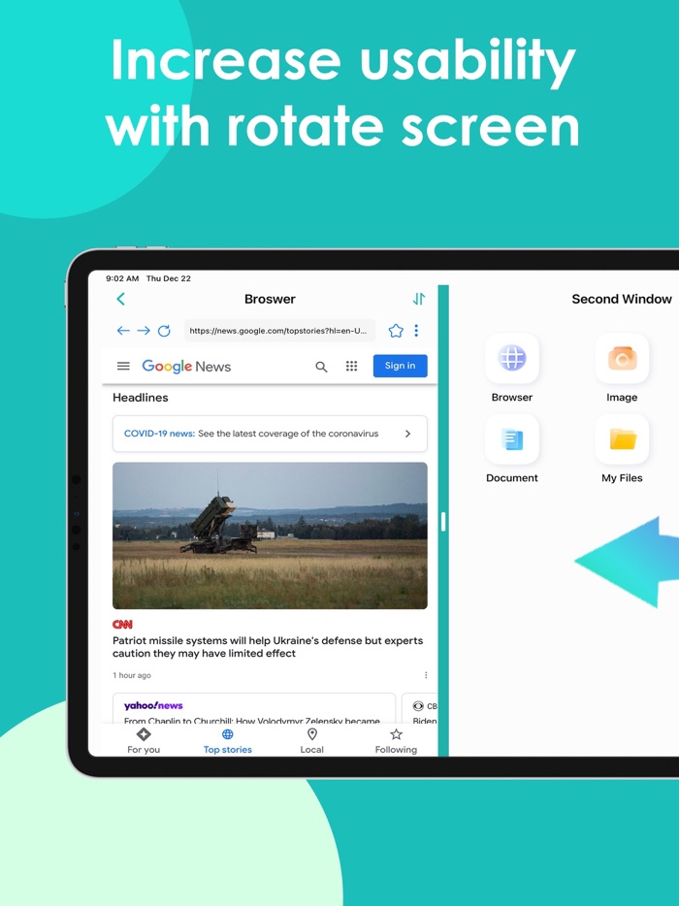Click the Google News logo
The width and height of the screenshot is (679, 906).
(186, 367)
